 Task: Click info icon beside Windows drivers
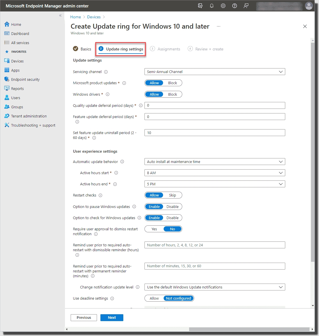pos(108,94)
